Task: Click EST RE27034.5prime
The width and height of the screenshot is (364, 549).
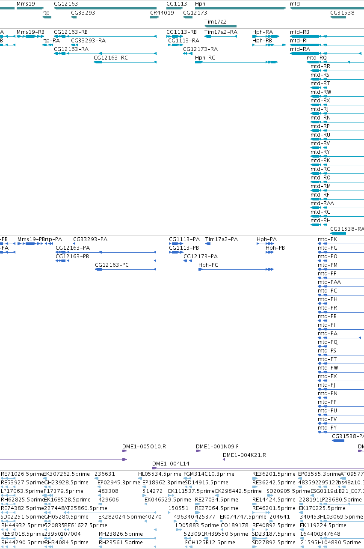Action: [216, 500]
